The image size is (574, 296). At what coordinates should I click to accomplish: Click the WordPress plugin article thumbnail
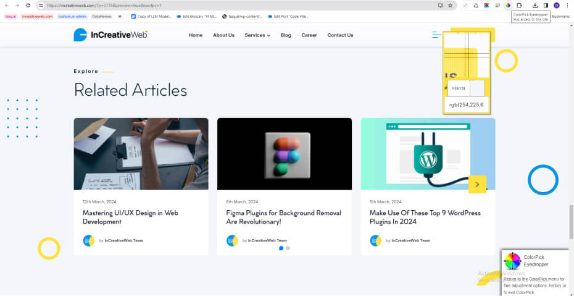428,153
